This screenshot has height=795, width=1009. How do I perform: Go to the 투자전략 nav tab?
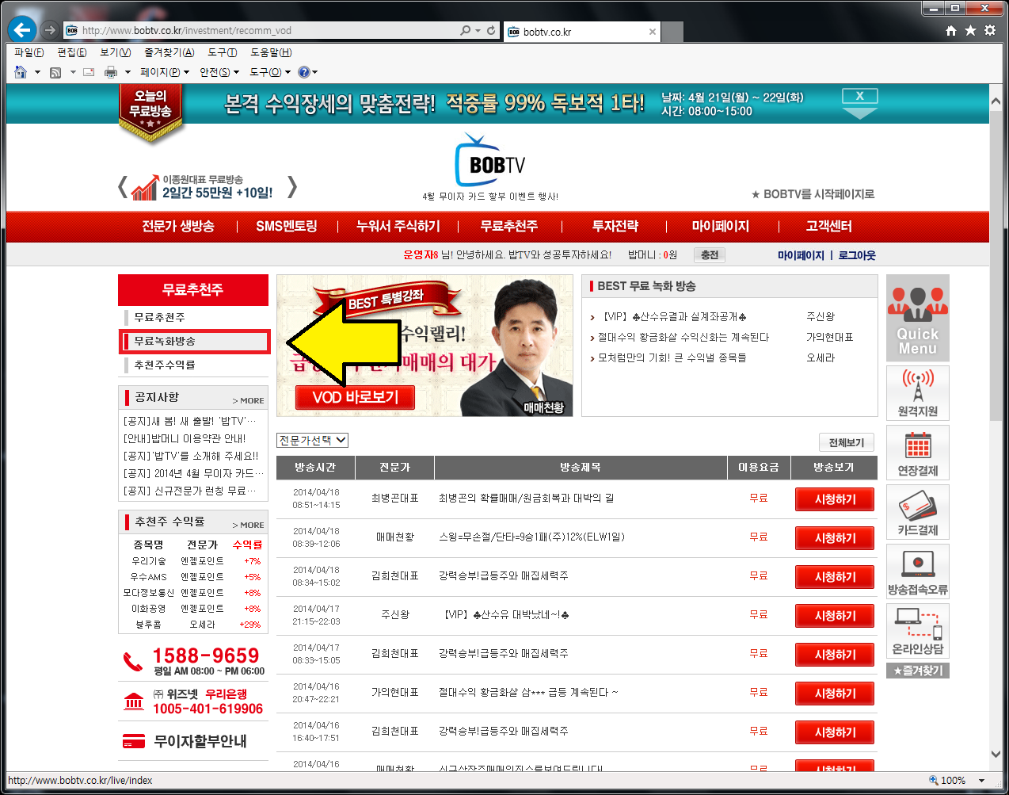coord(615,226)
